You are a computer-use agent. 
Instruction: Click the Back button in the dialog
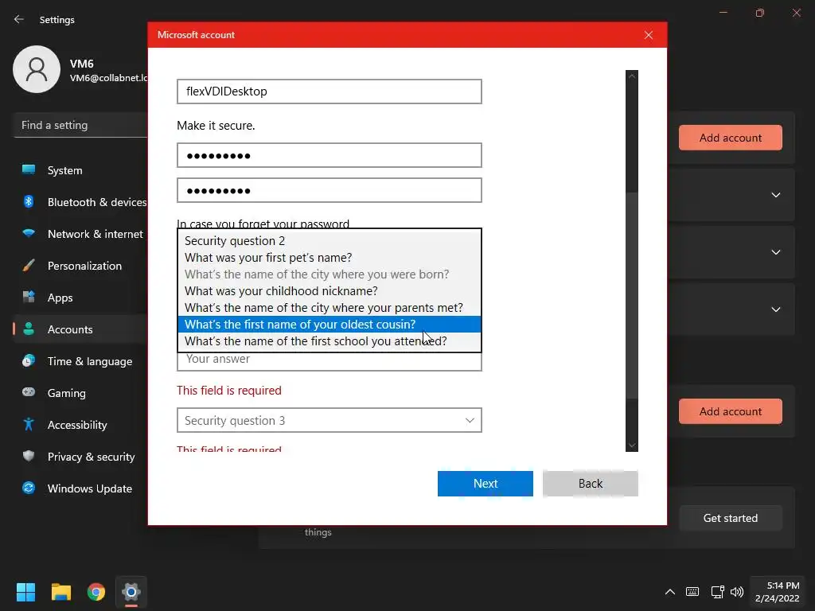coord(591,484)
